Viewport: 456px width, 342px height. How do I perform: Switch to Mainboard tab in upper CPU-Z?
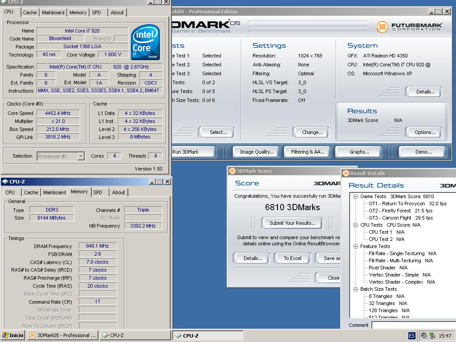click(x=53, y=12)
